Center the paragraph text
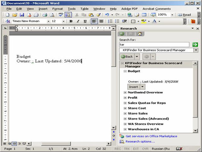This screenshot has width=202, height=152. point(101,21)
